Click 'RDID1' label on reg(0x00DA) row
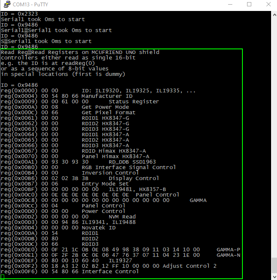 pyautogui.click(x=90, y=233)
